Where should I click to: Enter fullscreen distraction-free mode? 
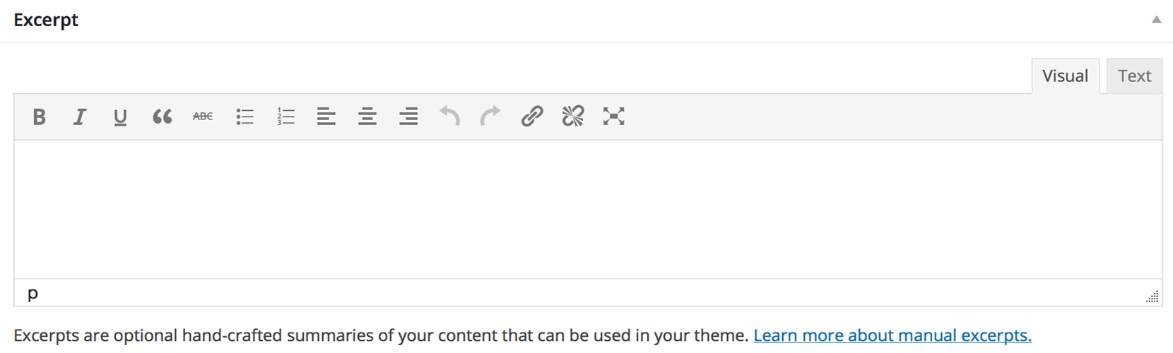click(x=613, y=116)
